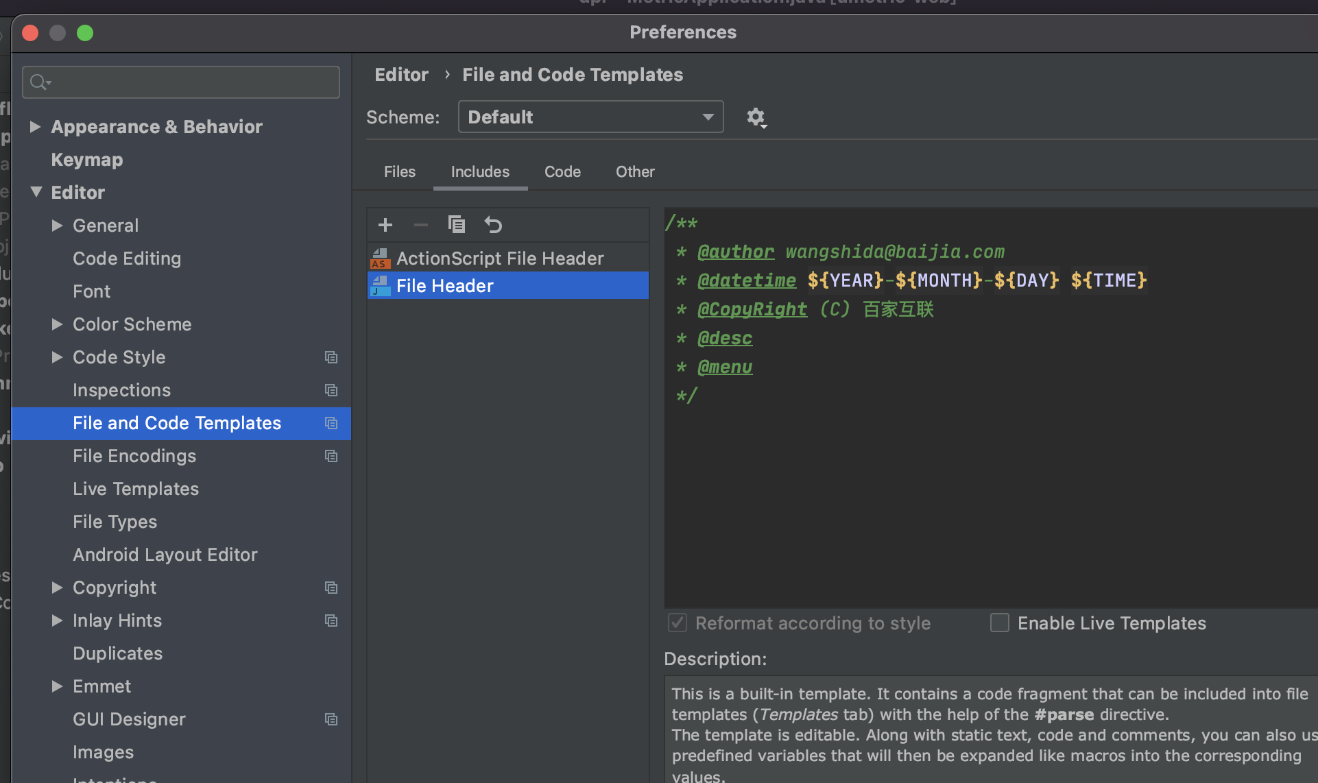The image size is (1318, 783).
Task: Open the Scheme Default dropdown
Action: [x=590, y=117]
